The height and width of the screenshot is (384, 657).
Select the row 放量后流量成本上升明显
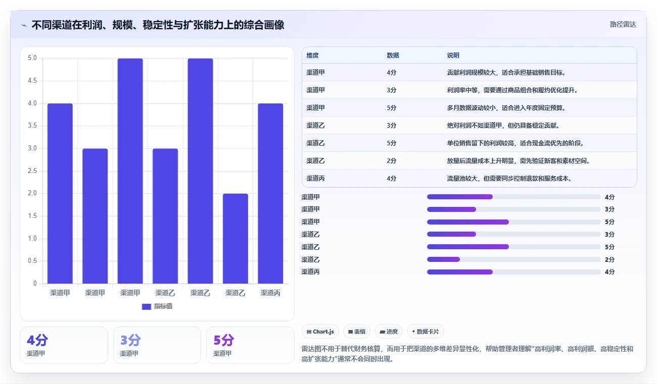[x=470, y=160]
